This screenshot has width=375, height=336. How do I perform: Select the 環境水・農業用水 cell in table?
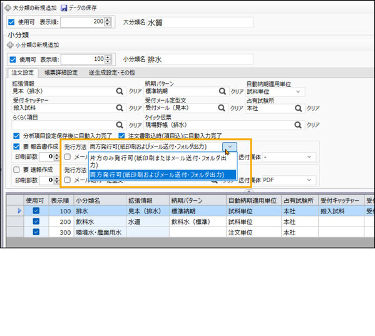(100, 232)
